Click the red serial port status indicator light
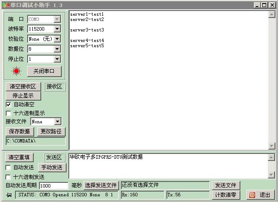This screenshot has height=202, width=278. click(17, 71)
